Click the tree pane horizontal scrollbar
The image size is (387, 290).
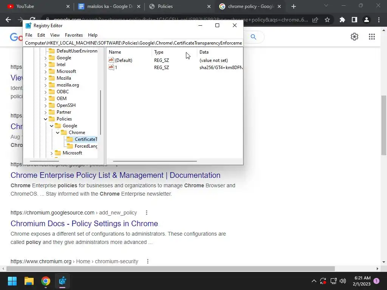click(45, 161)
